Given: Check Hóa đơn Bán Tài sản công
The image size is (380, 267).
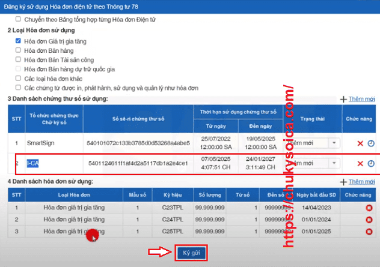Looking at the screenshot, I should pos(18,59).
